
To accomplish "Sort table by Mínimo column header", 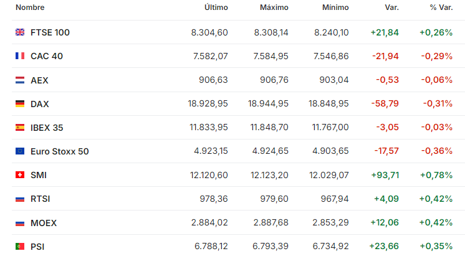I will coord(335,7).
